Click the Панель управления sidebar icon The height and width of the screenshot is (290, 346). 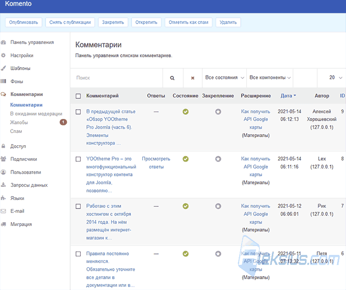click(3, 42)
